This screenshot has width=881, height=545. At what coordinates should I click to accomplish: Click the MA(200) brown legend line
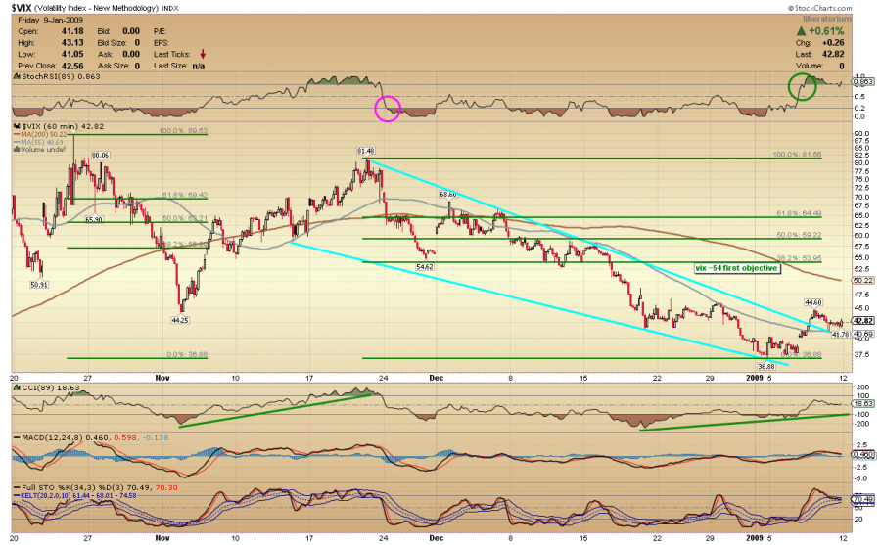(x=17, y=135)
